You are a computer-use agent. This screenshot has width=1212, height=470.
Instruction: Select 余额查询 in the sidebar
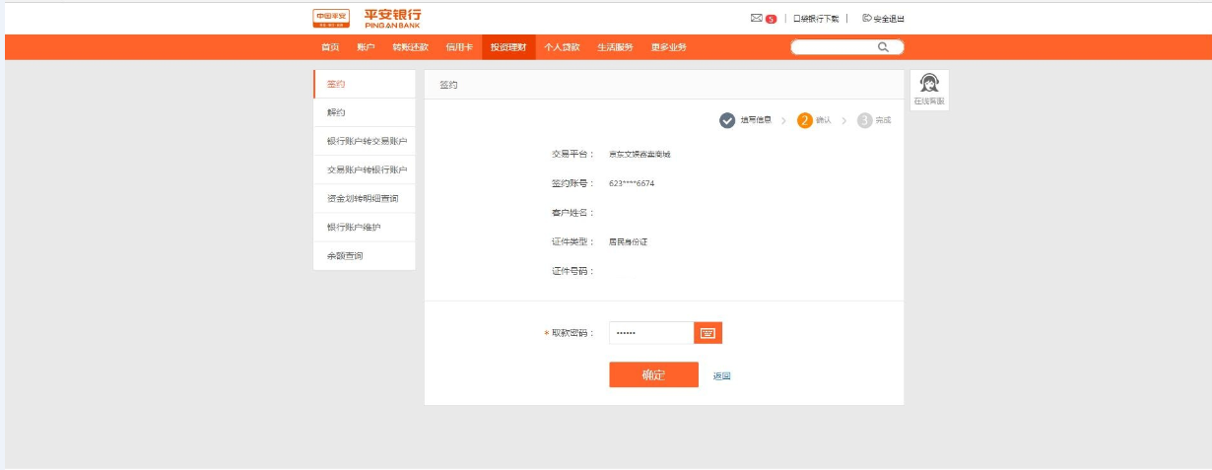(x=345, y=256)
